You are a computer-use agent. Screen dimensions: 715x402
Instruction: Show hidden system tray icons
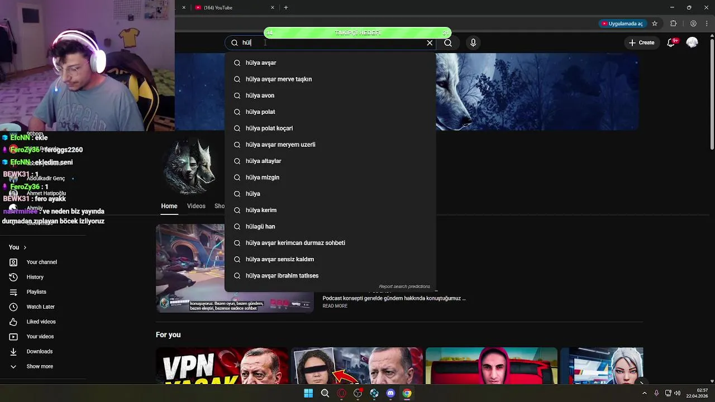tap(645, 393)
